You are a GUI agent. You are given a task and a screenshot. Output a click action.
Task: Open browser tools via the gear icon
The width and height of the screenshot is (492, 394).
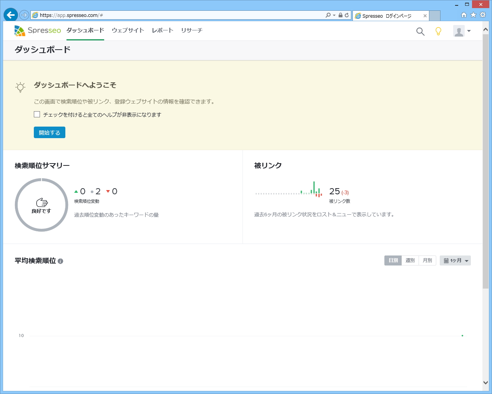pos(482,15)
